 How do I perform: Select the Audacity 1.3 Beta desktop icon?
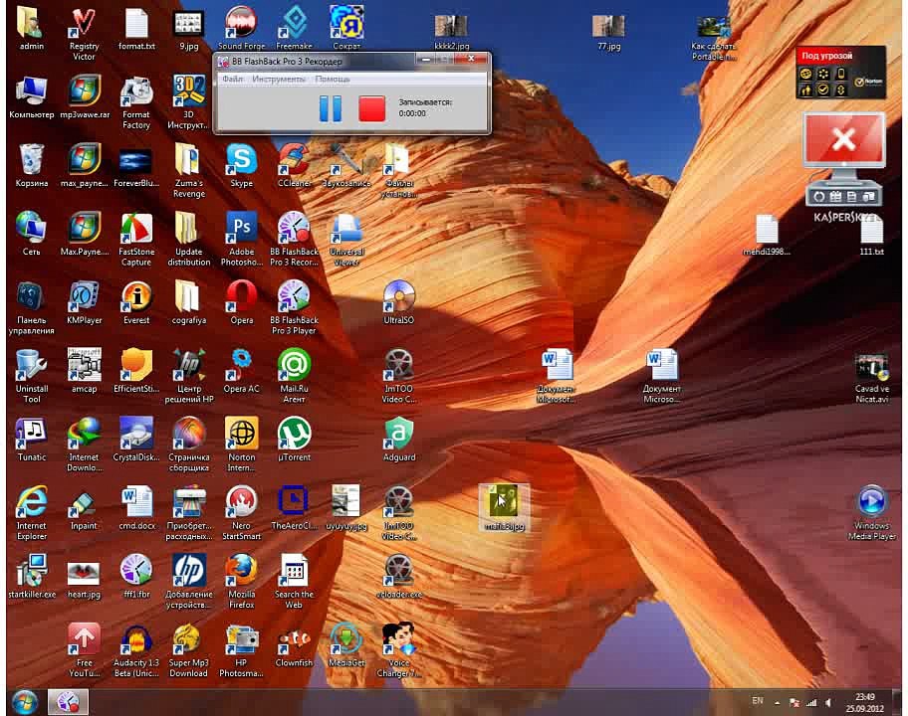tap(136, 650)
